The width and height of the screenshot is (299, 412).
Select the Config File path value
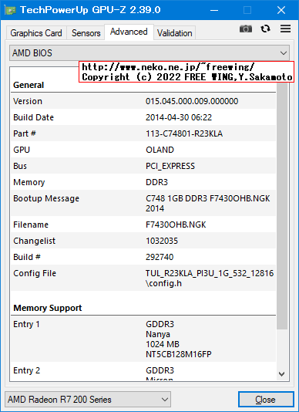point(210,279)
